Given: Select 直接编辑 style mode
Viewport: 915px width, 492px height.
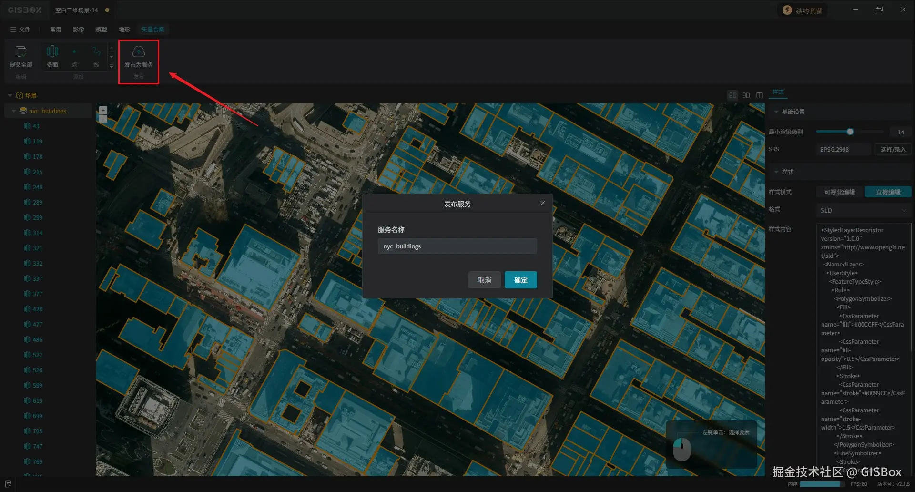Looking at the screenshot, I should (x=888, y=192).
